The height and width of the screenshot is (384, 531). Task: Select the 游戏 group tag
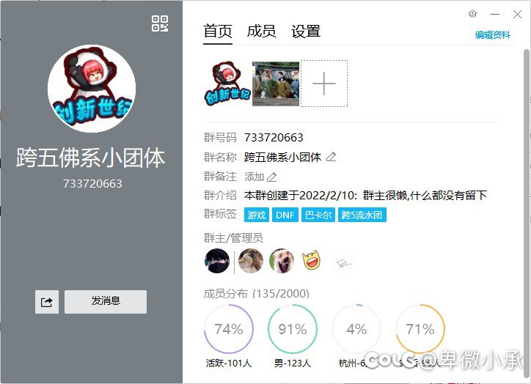coord(257,215)
